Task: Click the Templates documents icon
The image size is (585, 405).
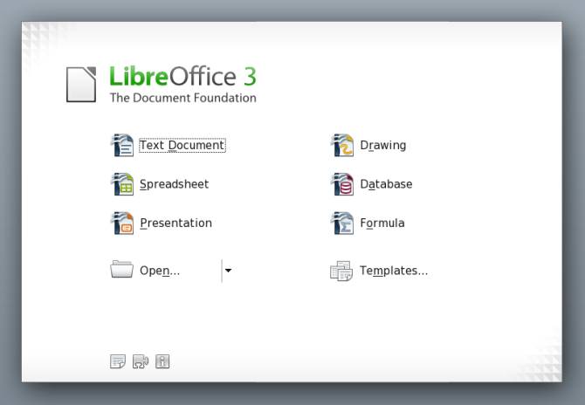Action: point(341,271)
